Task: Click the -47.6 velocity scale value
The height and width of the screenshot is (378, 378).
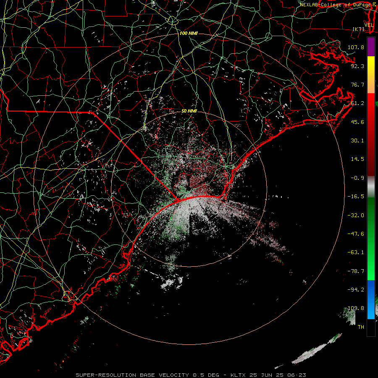Action: coord(356,234)
